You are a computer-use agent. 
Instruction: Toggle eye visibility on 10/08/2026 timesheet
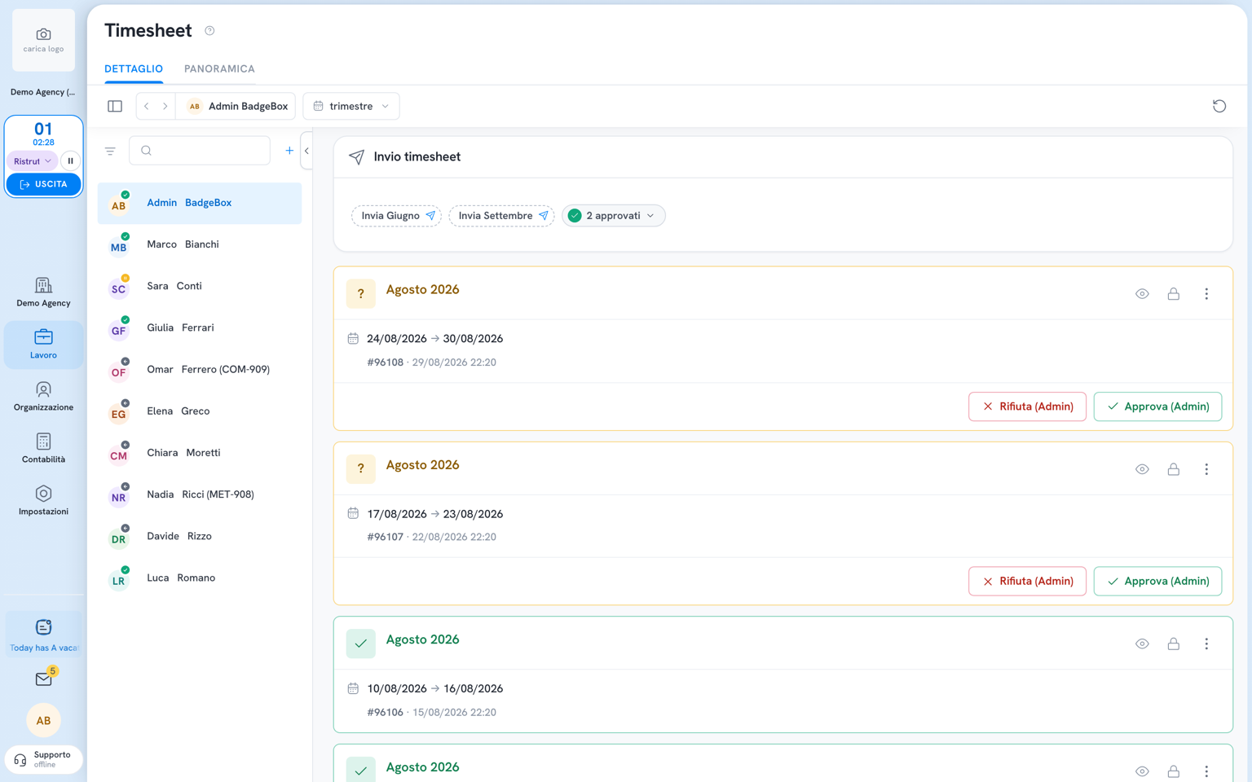(1142, 644)
